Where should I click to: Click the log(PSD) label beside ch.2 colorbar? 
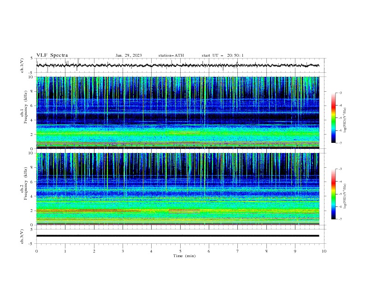345,196
